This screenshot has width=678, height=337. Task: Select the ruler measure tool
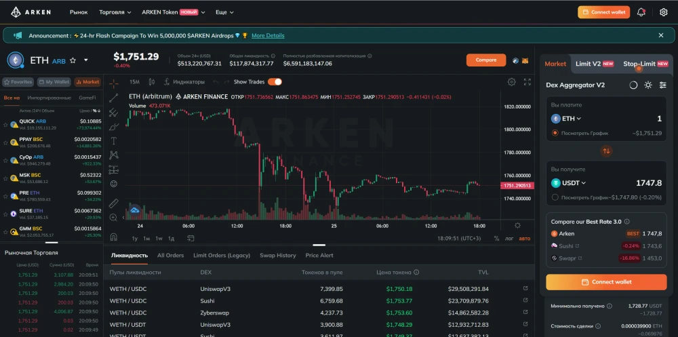pos(114,203)
